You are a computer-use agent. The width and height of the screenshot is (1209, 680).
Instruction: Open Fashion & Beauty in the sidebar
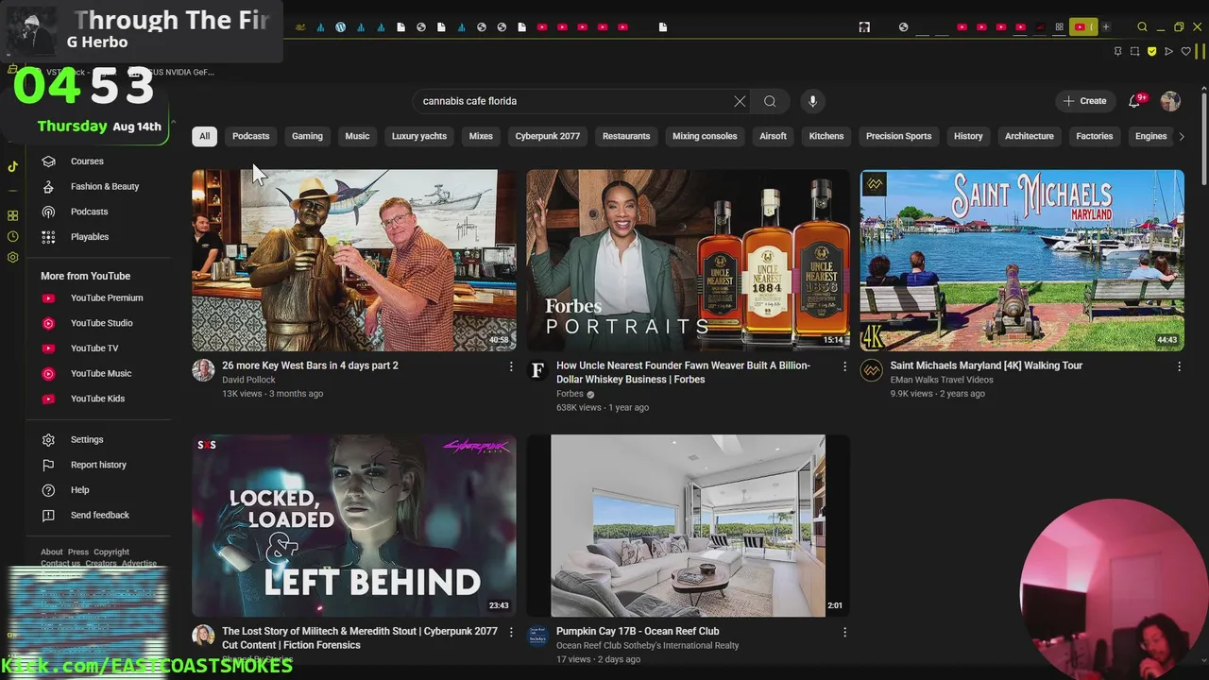point(104,187)
